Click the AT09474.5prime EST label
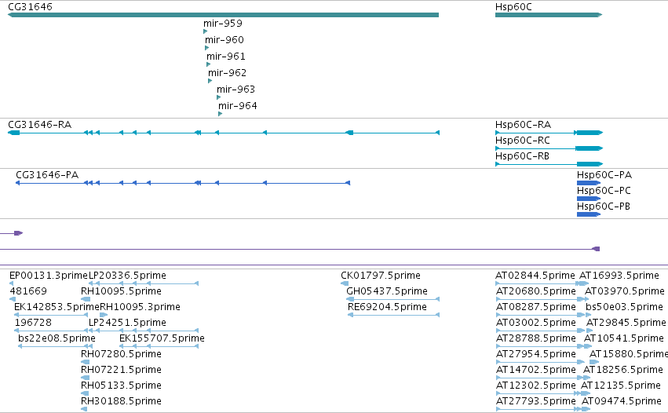This screenshot has width=668, height=413. pos(622,401)
